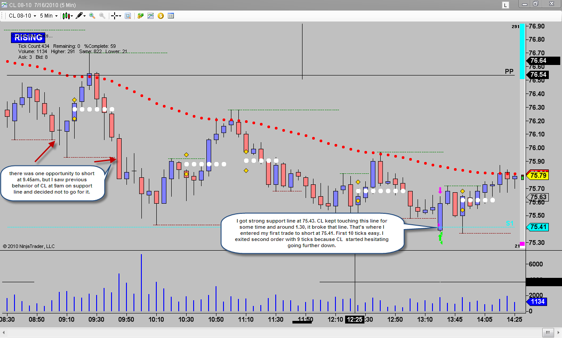
Task: Click the Volume: 1134 readout text
Action: click(33, 51)
